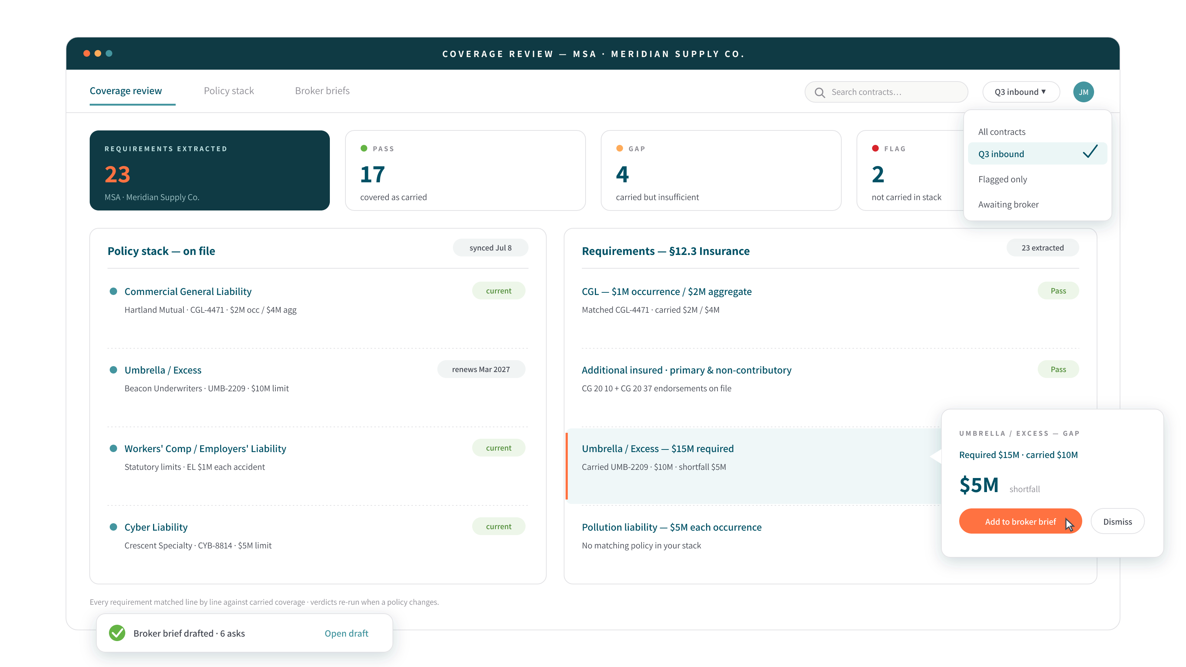Select Workers' Comp / Employers' Liability policy
The image size is (1186, 667).
[205, 449]
